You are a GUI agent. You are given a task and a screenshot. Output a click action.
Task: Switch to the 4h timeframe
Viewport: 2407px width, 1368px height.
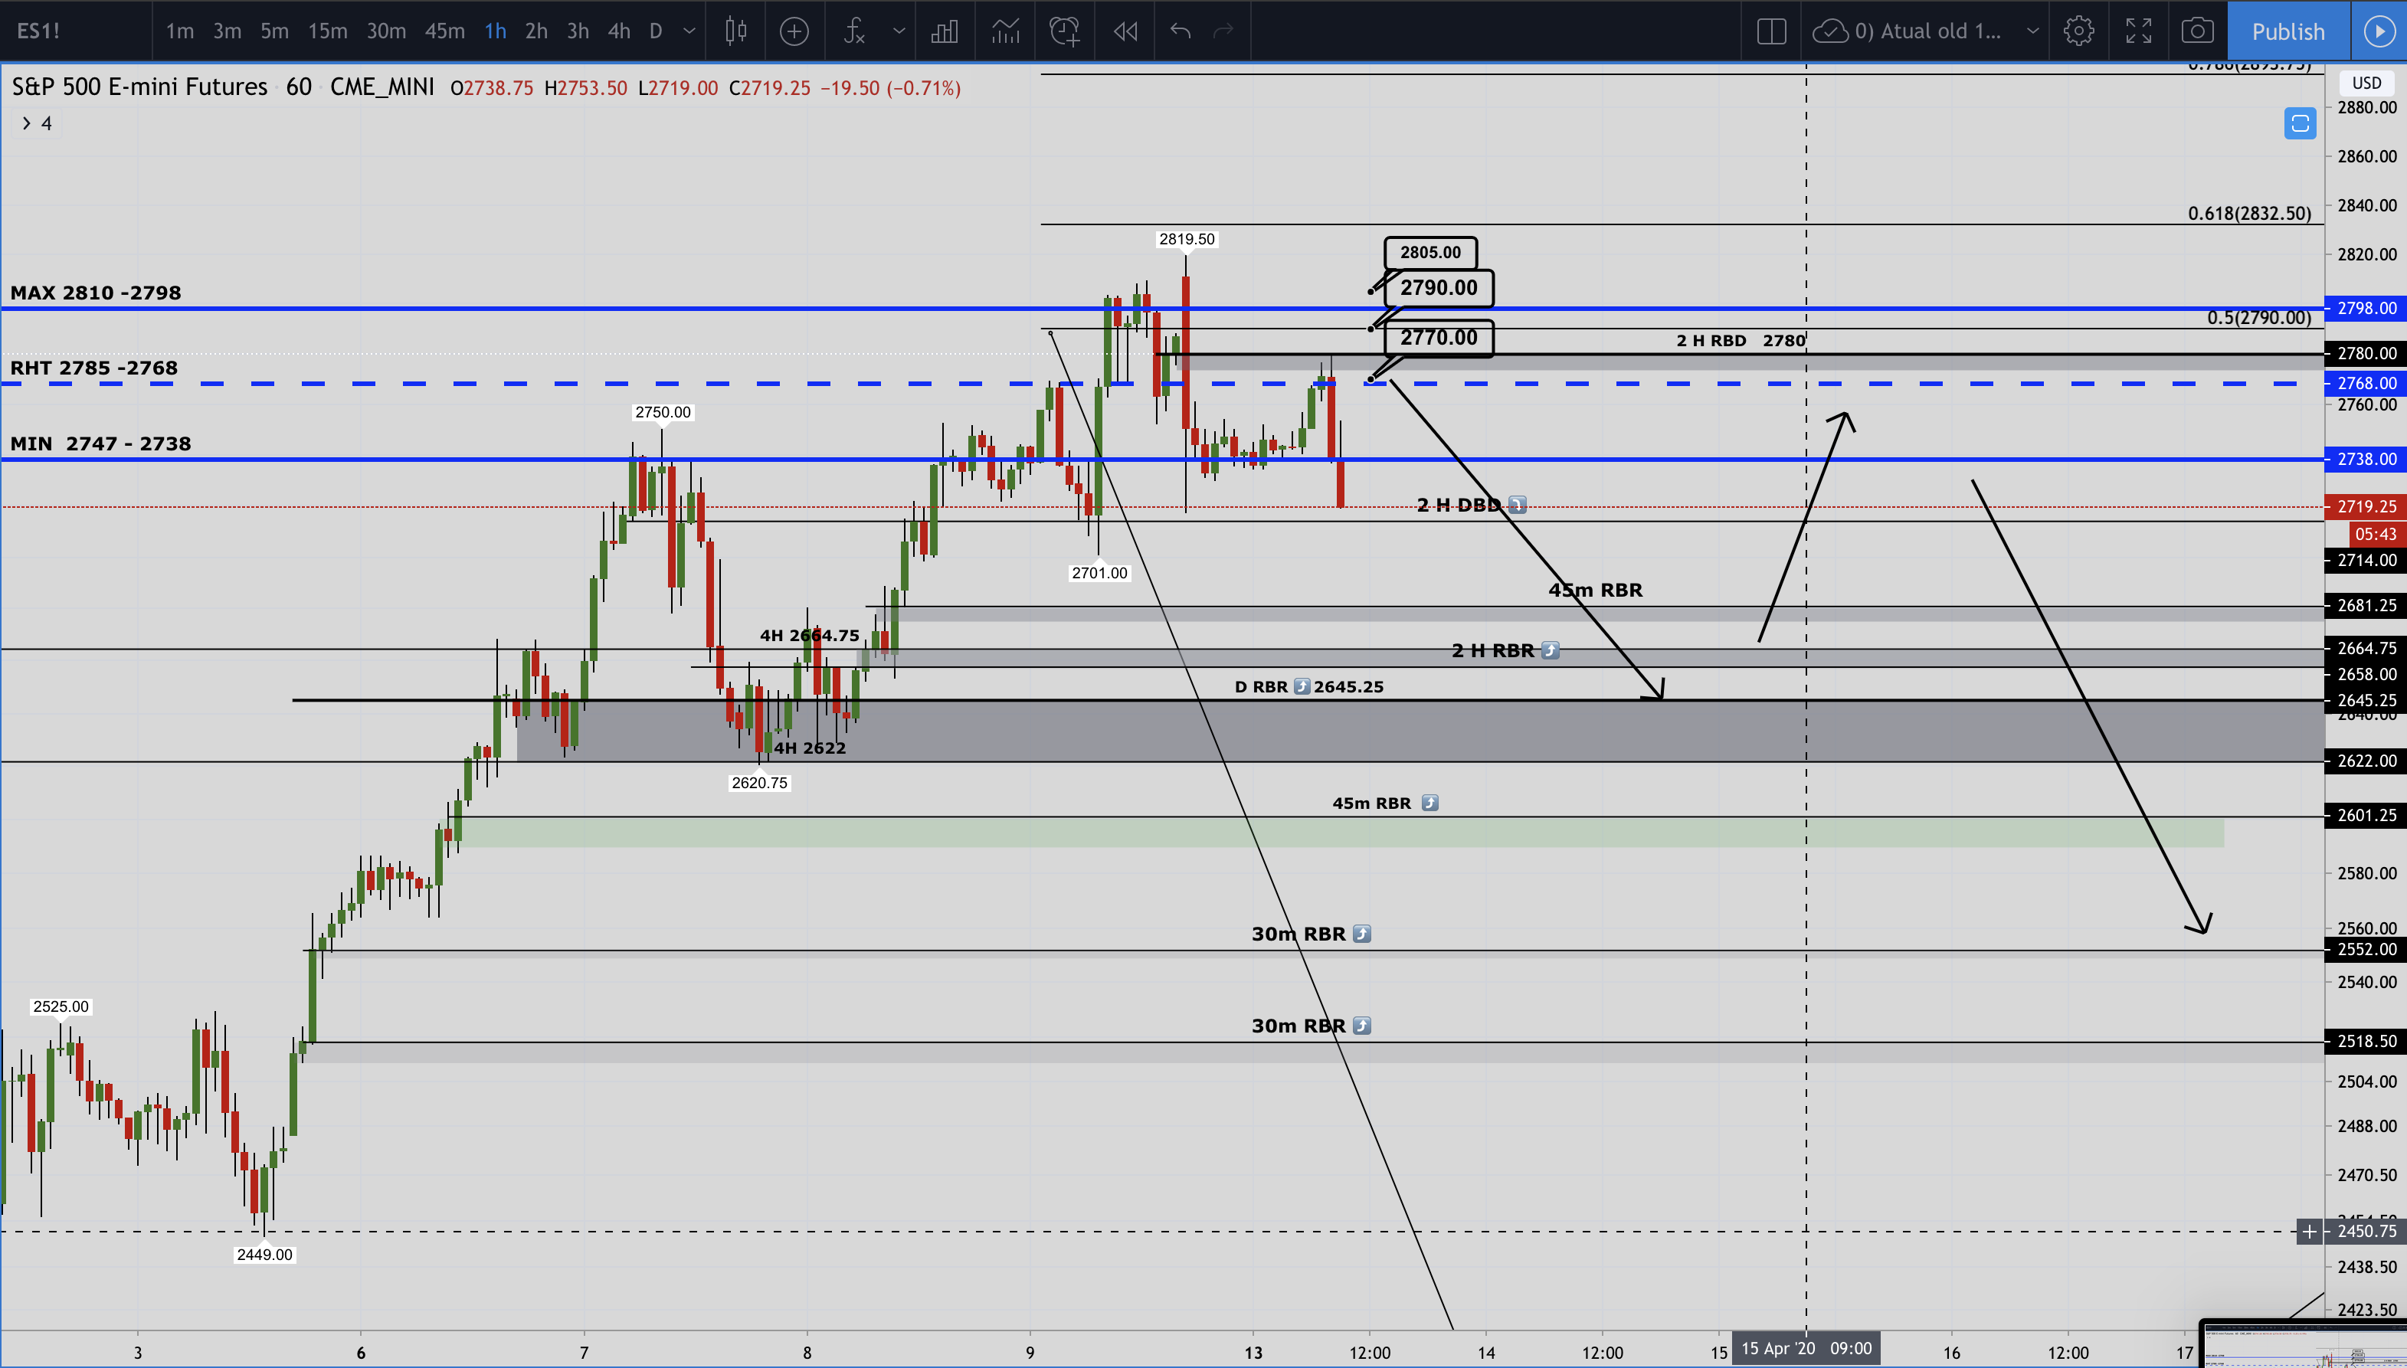pyautogui.click(x=618, y=31)
